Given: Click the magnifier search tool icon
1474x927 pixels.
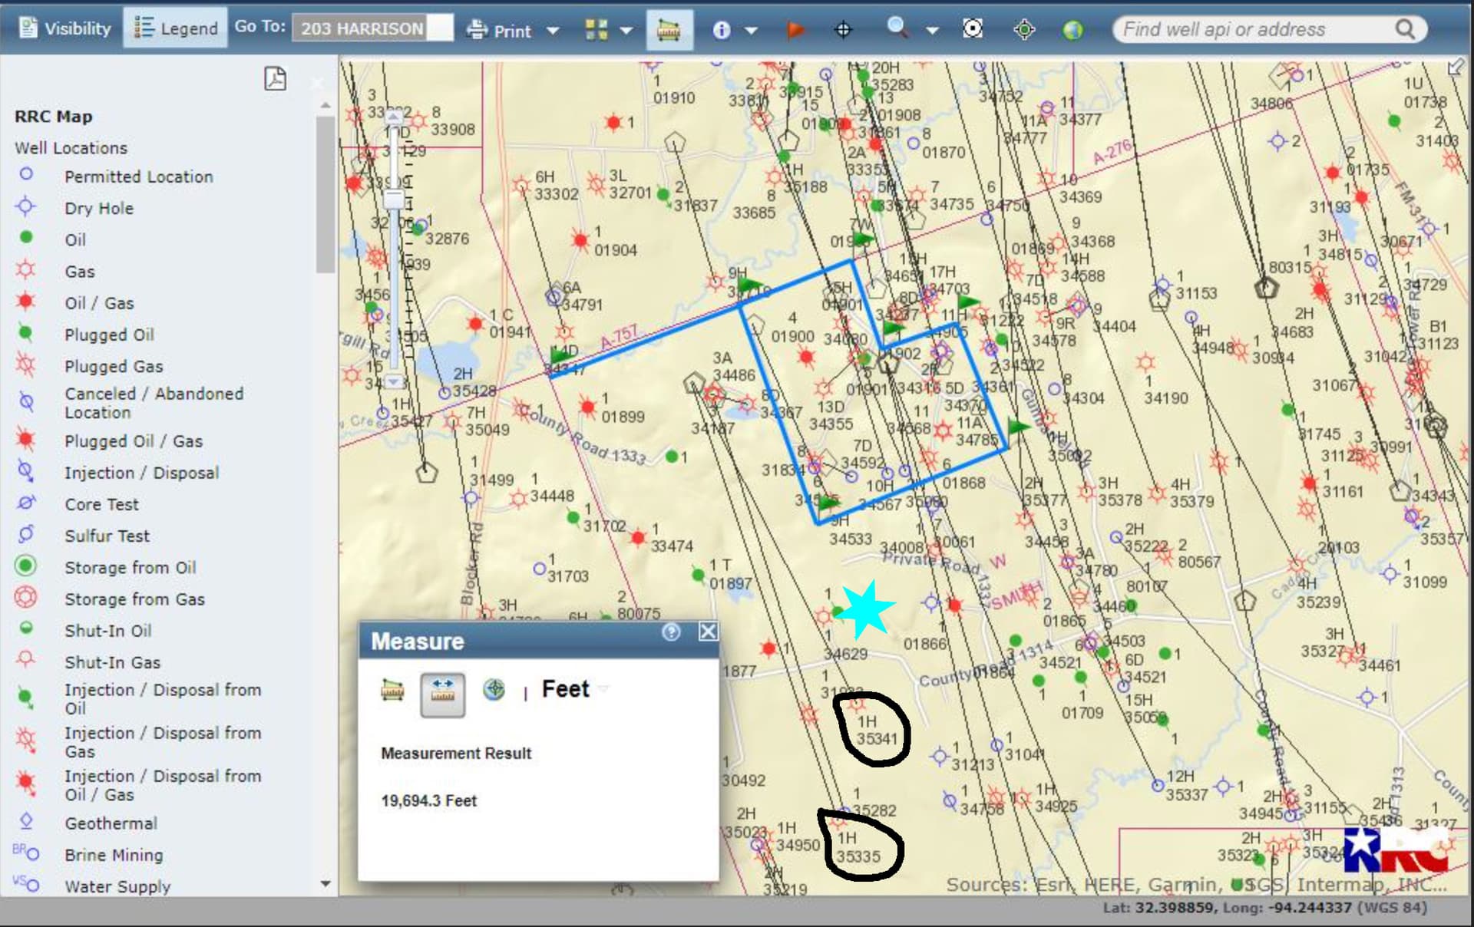Looking at the screenshot, I should tap(897, 28).
